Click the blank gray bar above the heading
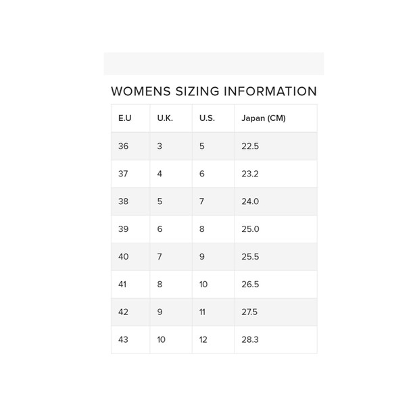 pyautogui.click(x=214, y=64)
